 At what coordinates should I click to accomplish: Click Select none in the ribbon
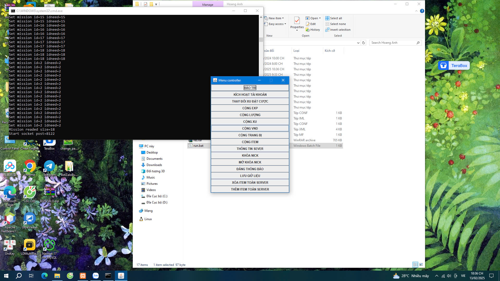point(335,24)
